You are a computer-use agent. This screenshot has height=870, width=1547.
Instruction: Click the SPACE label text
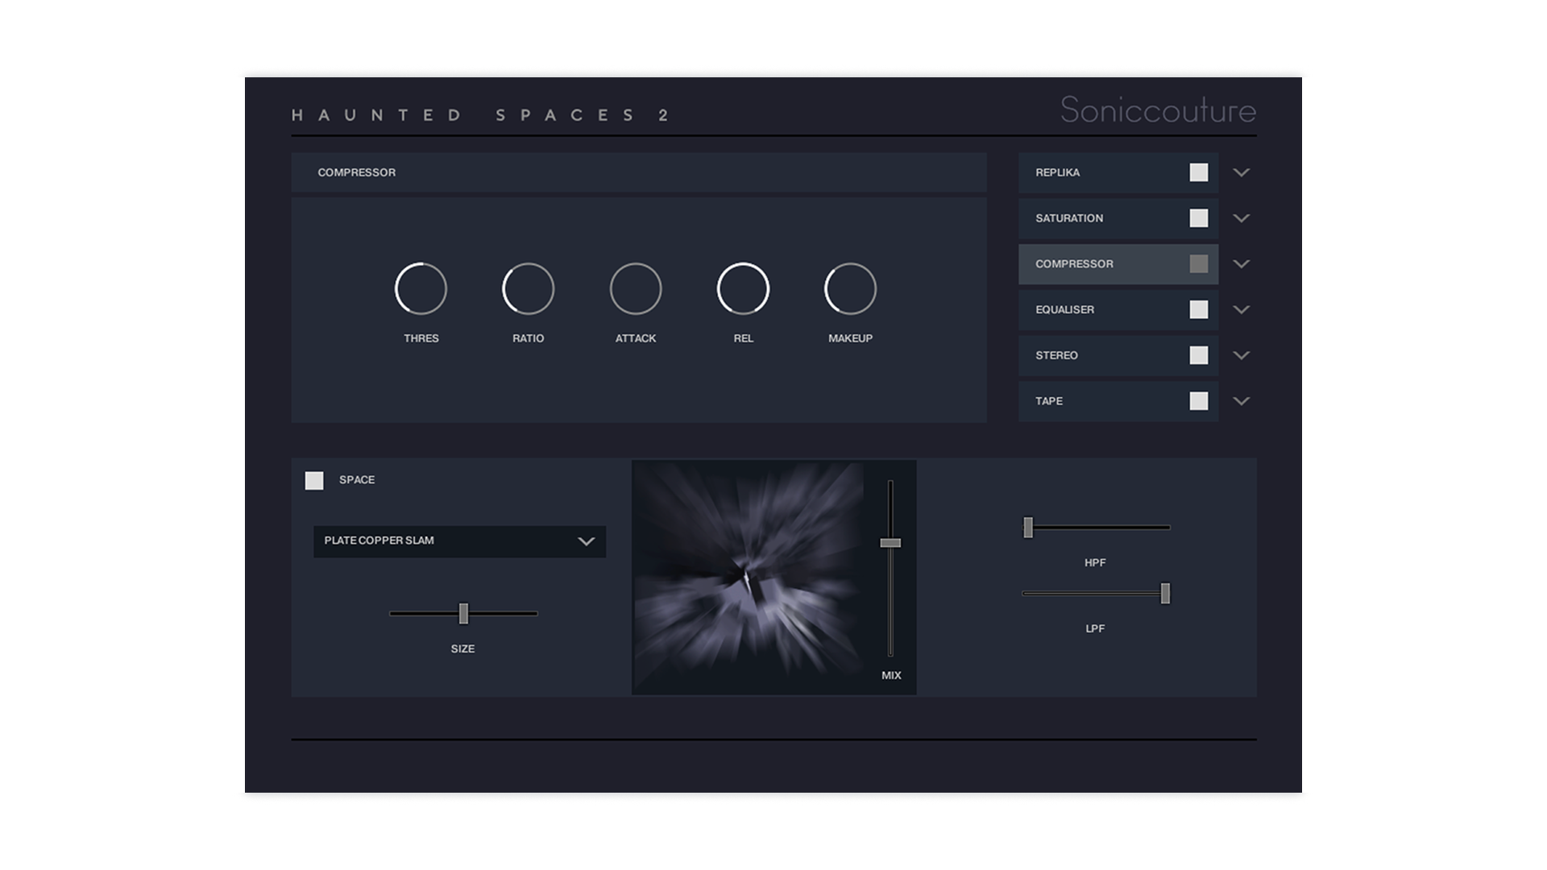357,480
